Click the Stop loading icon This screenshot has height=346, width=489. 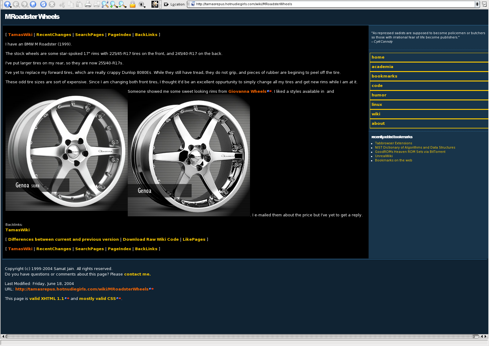tap(52, 4)
